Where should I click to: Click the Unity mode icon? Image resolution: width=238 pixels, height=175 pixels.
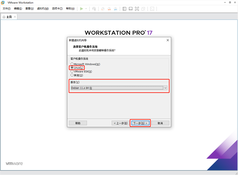coord(143,9)
